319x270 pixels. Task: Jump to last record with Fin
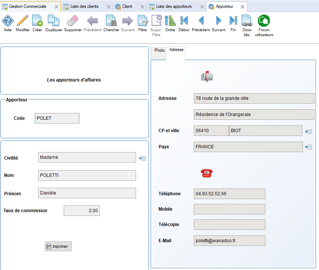[233, 21]
